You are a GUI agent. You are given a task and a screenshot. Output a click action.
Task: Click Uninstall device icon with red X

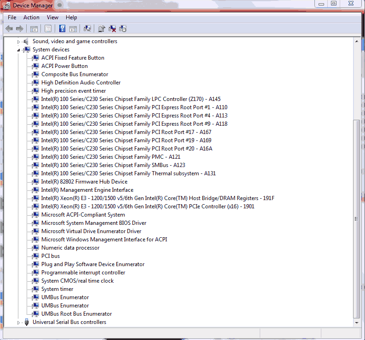(x=112, y=29)
